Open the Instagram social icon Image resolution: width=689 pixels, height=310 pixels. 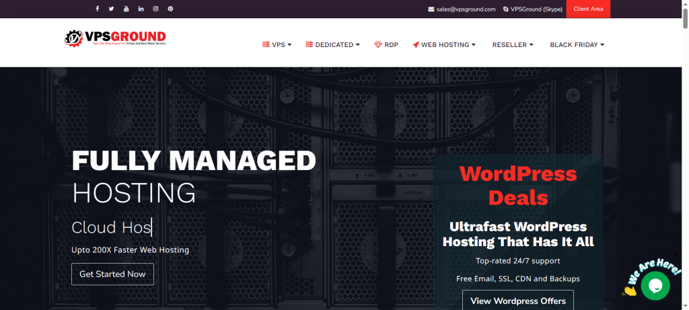[156, 9]
